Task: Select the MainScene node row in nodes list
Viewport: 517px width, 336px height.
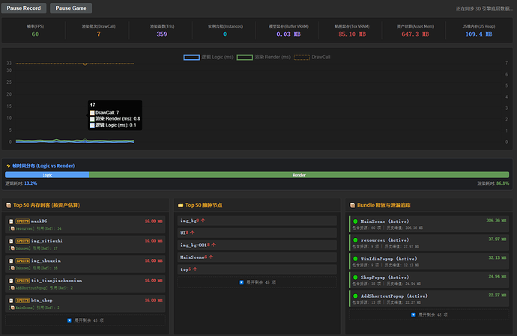Action: 257,257
